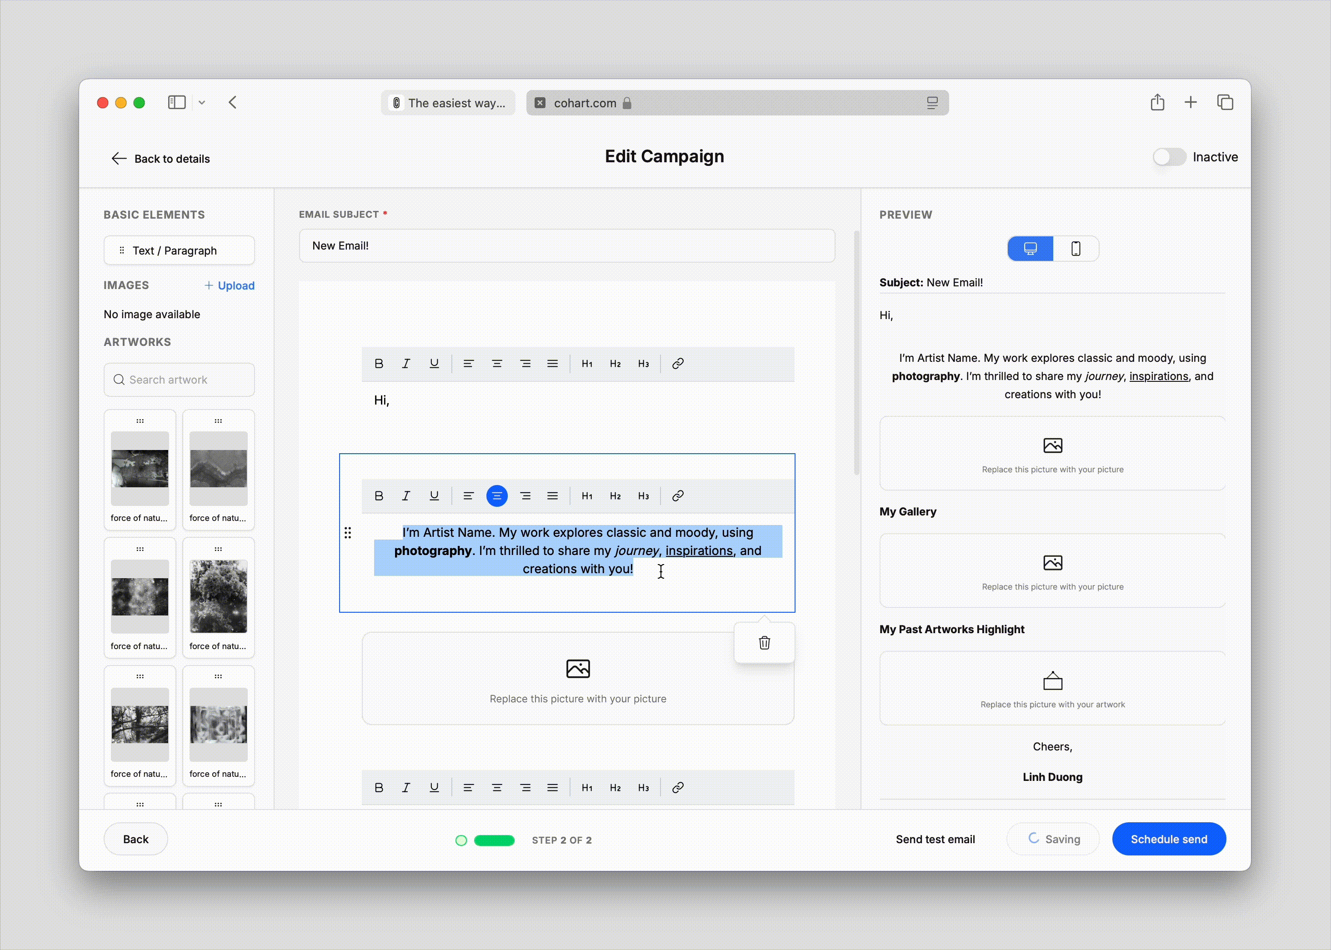Screen dimensions: 1331x950
Task: Click the Email Subject input field
Action: (567, 246)
